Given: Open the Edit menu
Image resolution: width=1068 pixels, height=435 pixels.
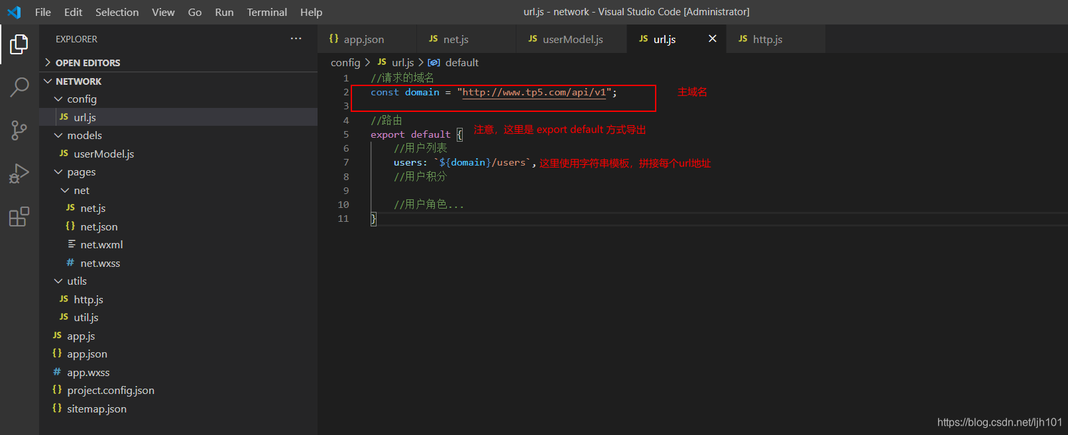Looking at the screenshot, I should click(74, 12).
